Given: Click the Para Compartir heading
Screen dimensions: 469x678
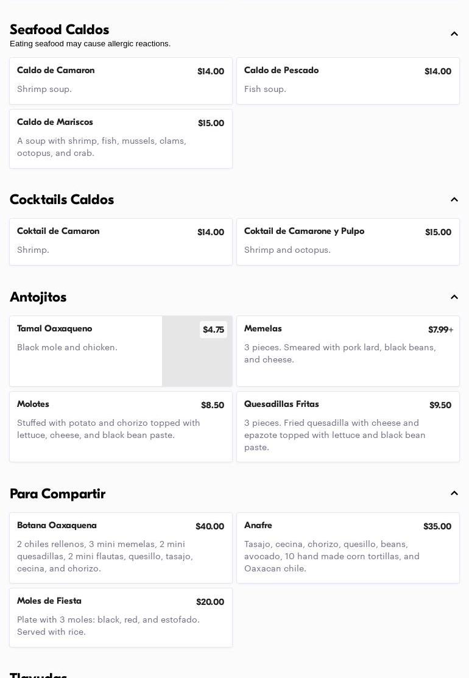Looking at the screenshot, I should (x=58, y=494).
